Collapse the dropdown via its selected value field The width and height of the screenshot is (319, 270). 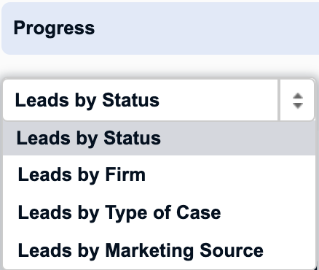[x=141, y=100]
